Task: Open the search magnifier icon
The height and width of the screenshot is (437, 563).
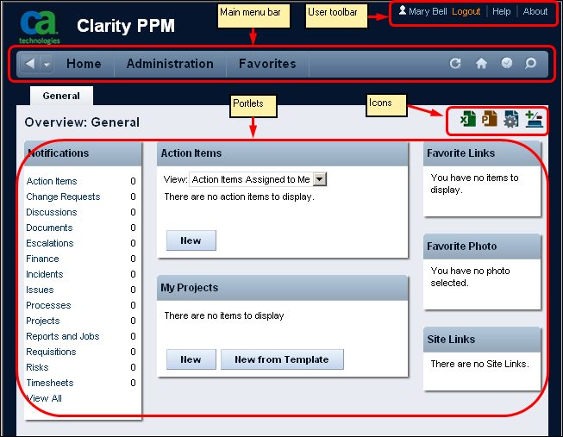Action: click(530, 64)
